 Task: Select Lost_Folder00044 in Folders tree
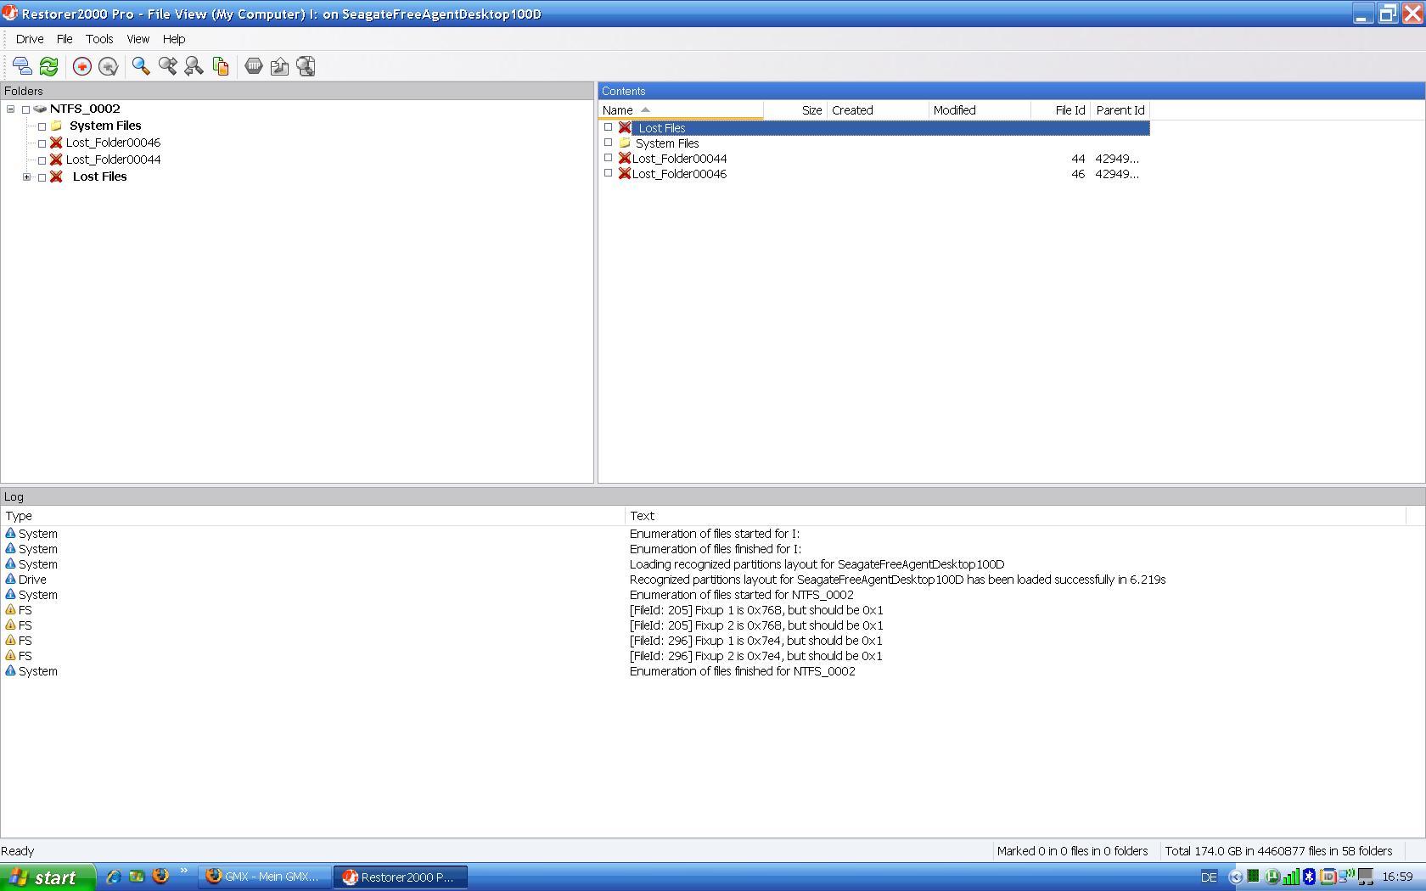click(x=113, y=160)
